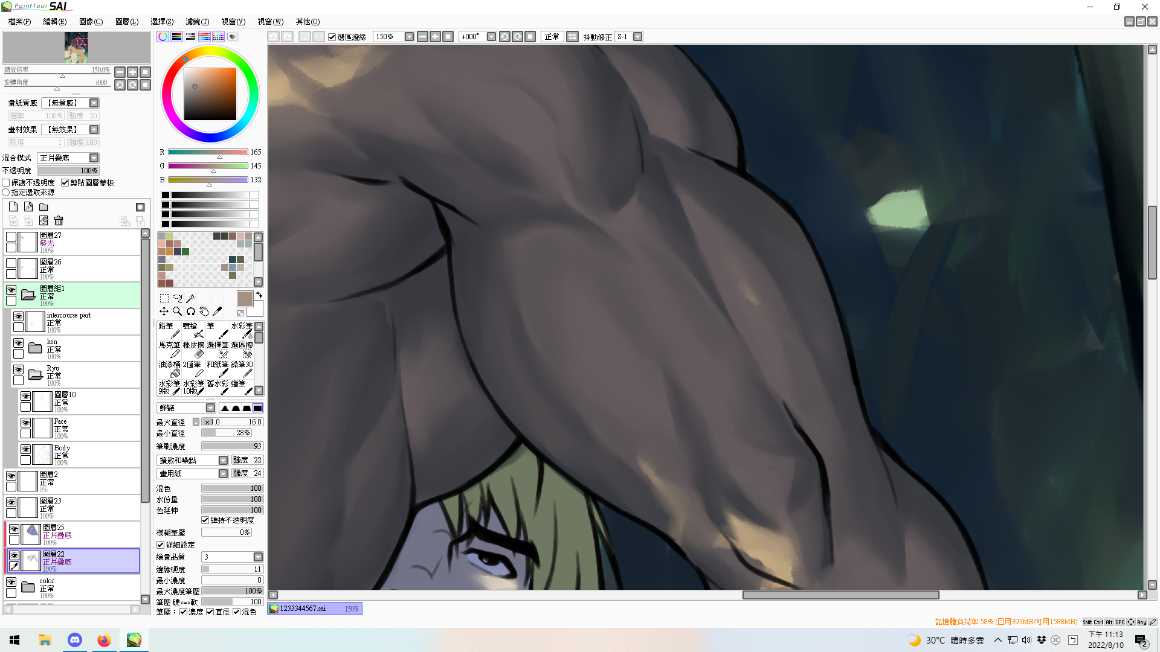Click the 正常 normal view mode button
The image size is (1160, 652).
[552, 37]
